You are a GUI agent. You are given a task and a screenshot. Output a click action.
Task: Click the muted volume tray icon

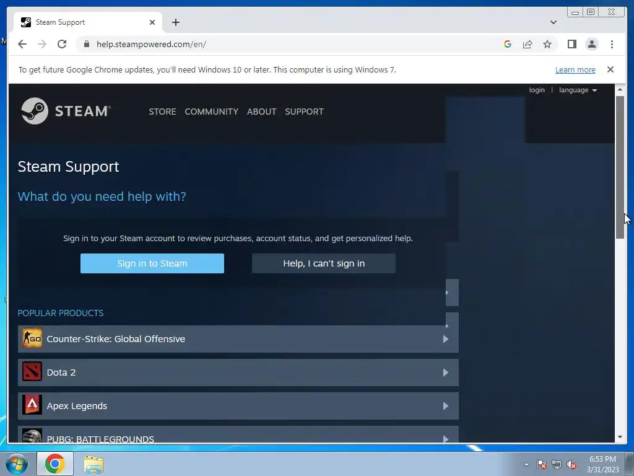coord(571,464)
